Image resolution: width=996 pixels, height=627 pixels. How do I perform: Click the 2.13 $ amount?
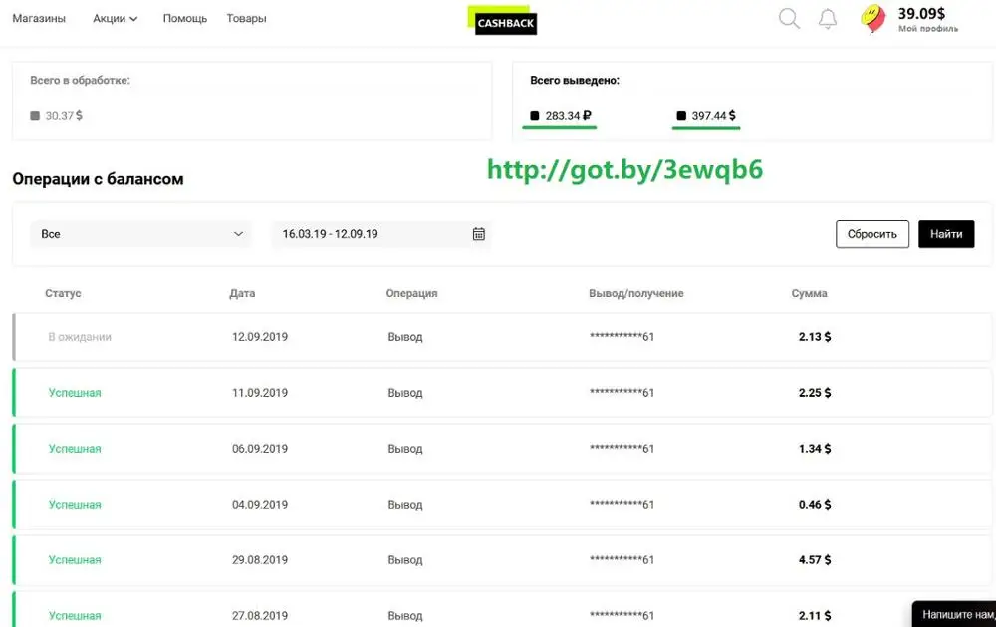pos(815,337)
